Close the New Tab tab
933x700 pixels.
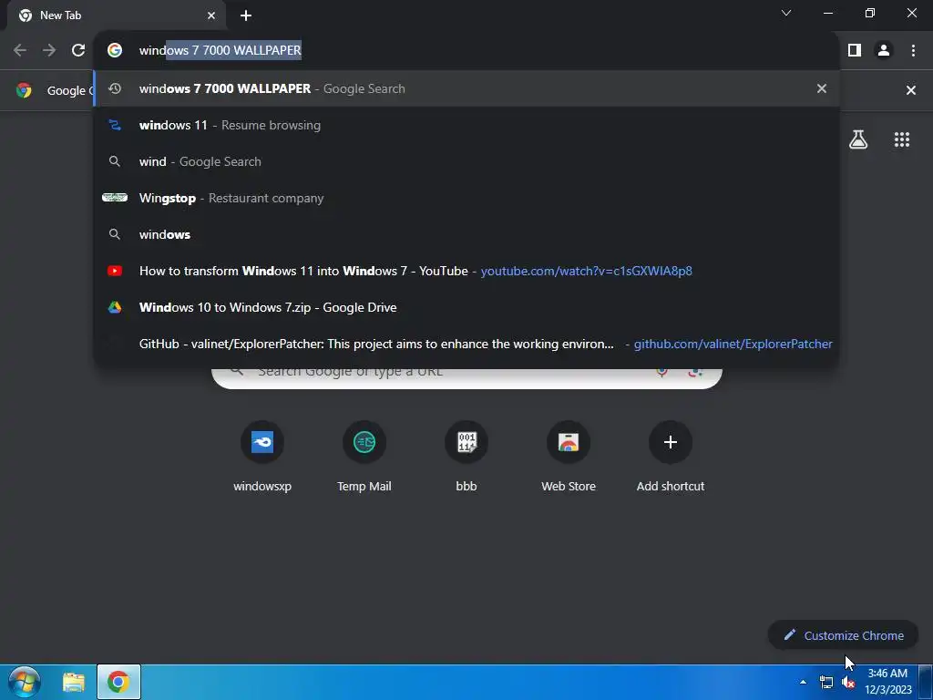(211, 15)
